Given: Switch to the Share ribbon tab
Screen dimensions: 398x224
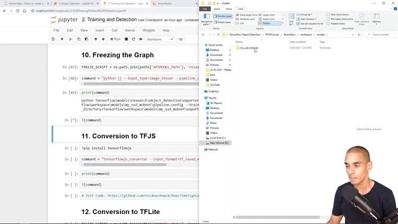Looking at the screenshot, I should click(x=229, y=9).
